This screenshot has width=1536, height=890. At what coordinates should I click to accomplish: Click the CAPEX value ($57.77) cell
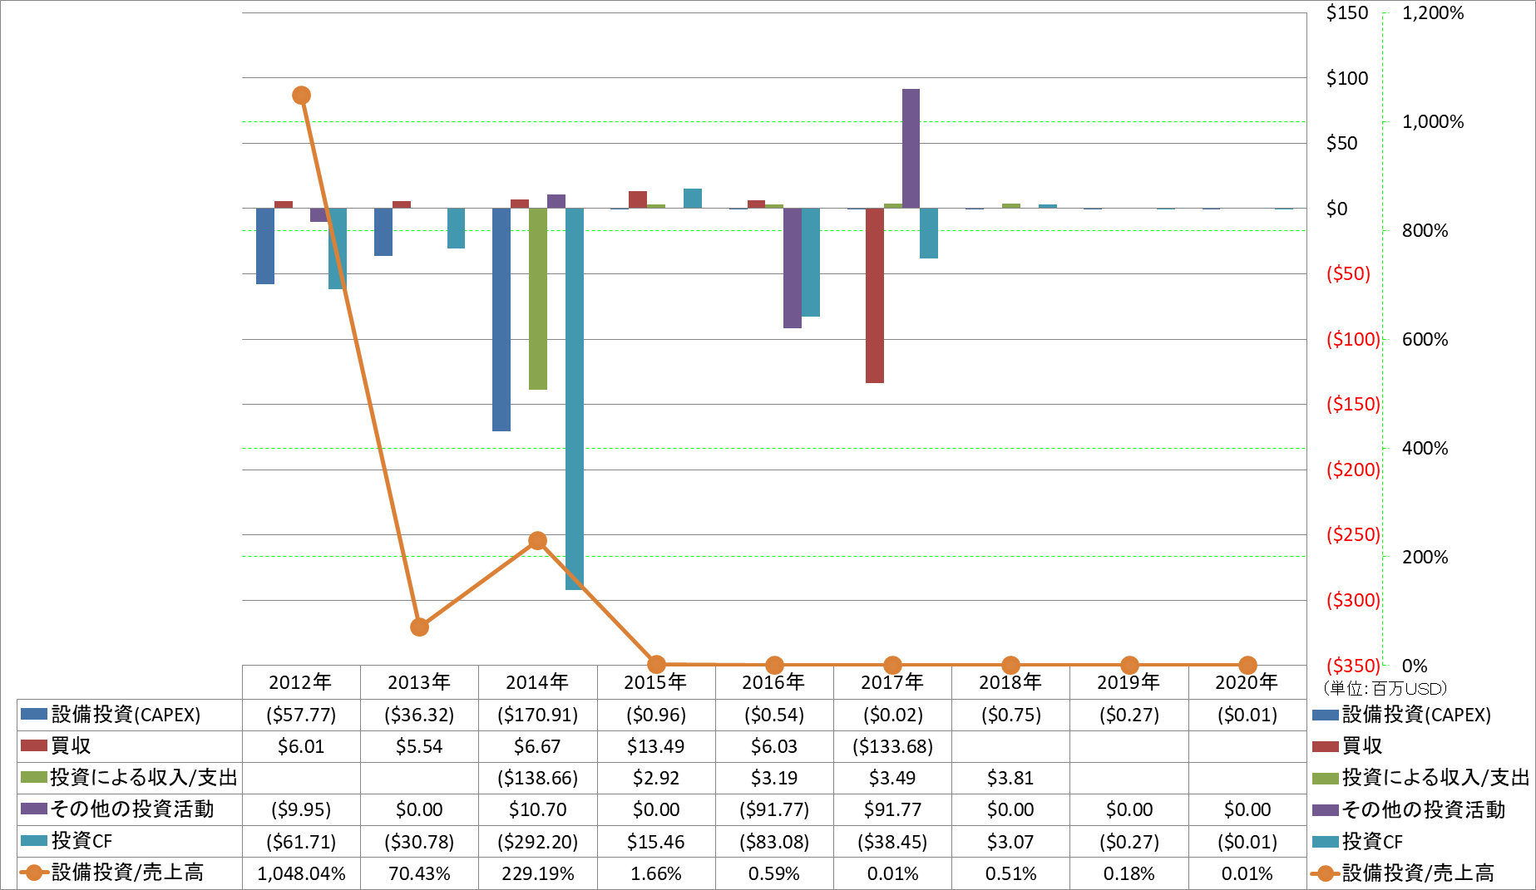(x=301, y=715)
